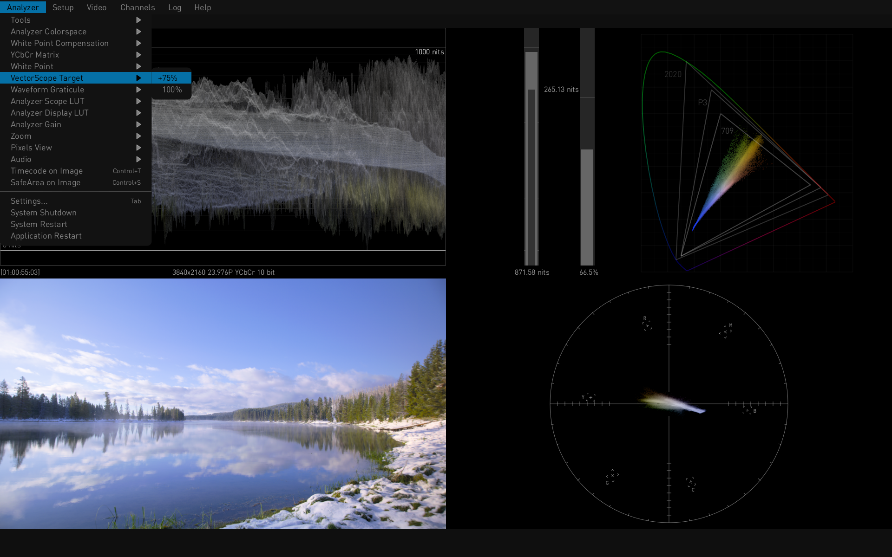892x557 pixels.
Task: Click System Shutdown entry
Action: [44, 213]
